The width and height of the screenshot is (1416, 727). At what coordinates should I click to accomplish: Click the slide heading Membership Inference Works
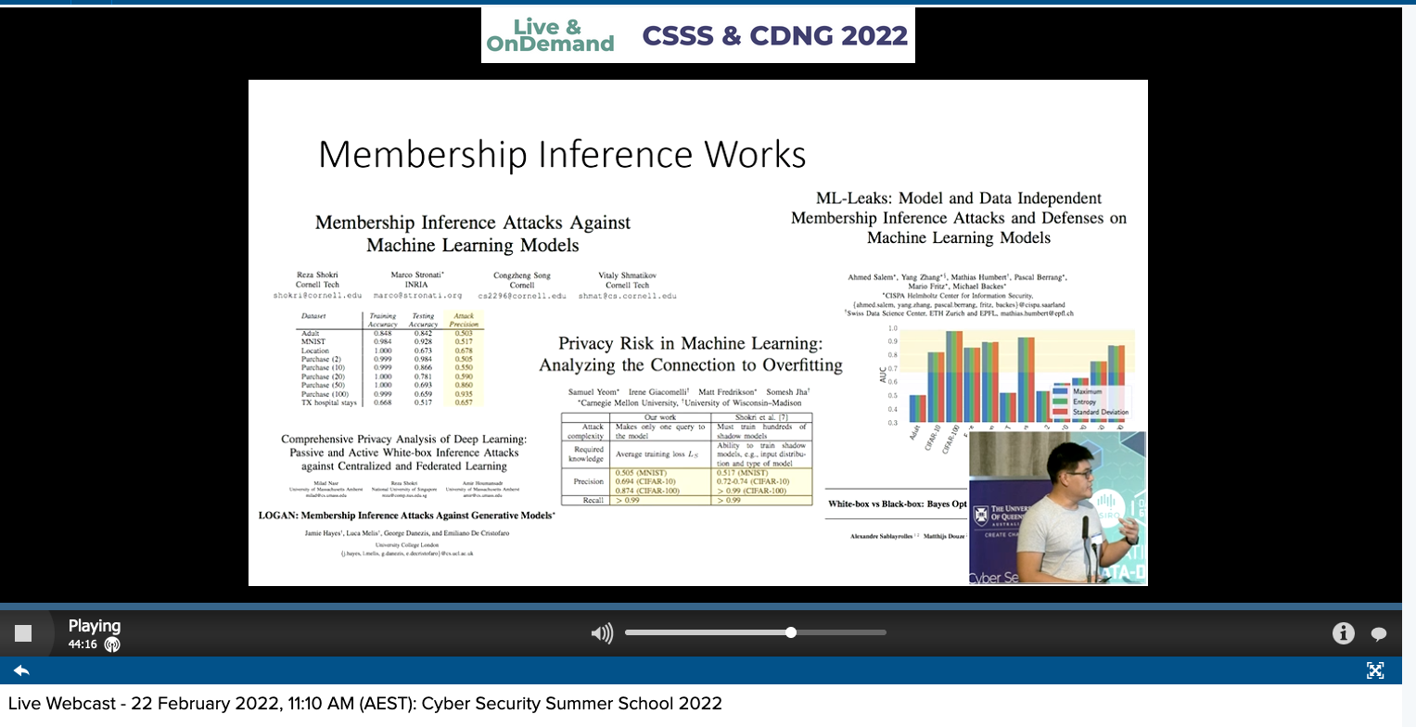click(x=562, y=154)
